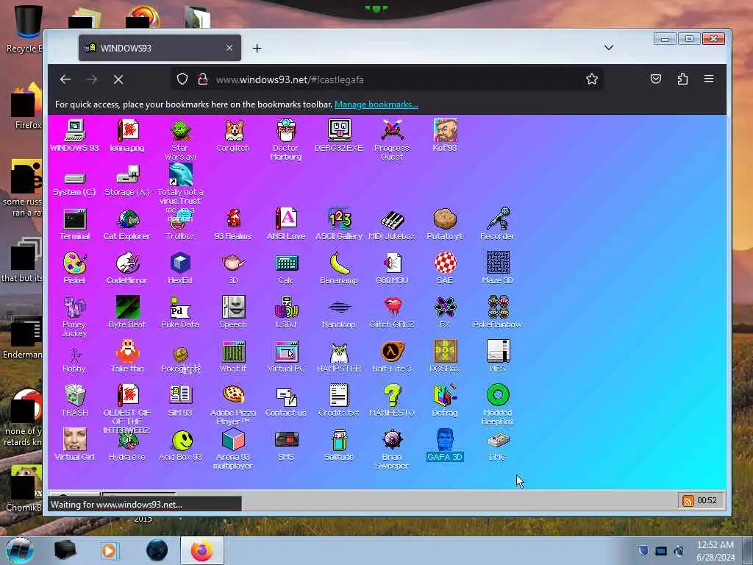Launch Half-Life 3
Viewport: 753px width, 565px height.
click(392, 356)
